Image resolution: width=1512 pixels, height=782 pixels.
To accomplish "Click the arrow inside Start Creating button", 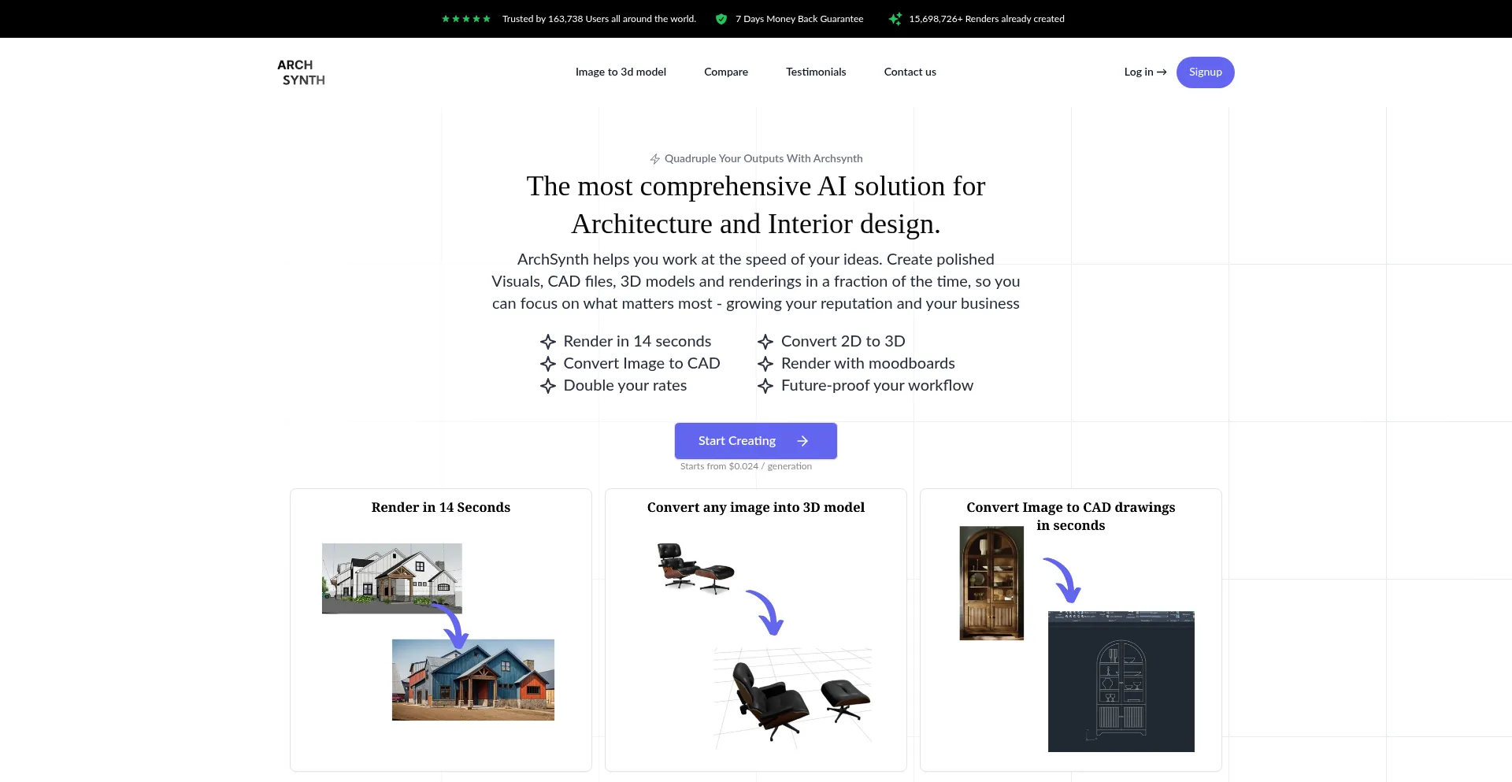I will 802,441.
